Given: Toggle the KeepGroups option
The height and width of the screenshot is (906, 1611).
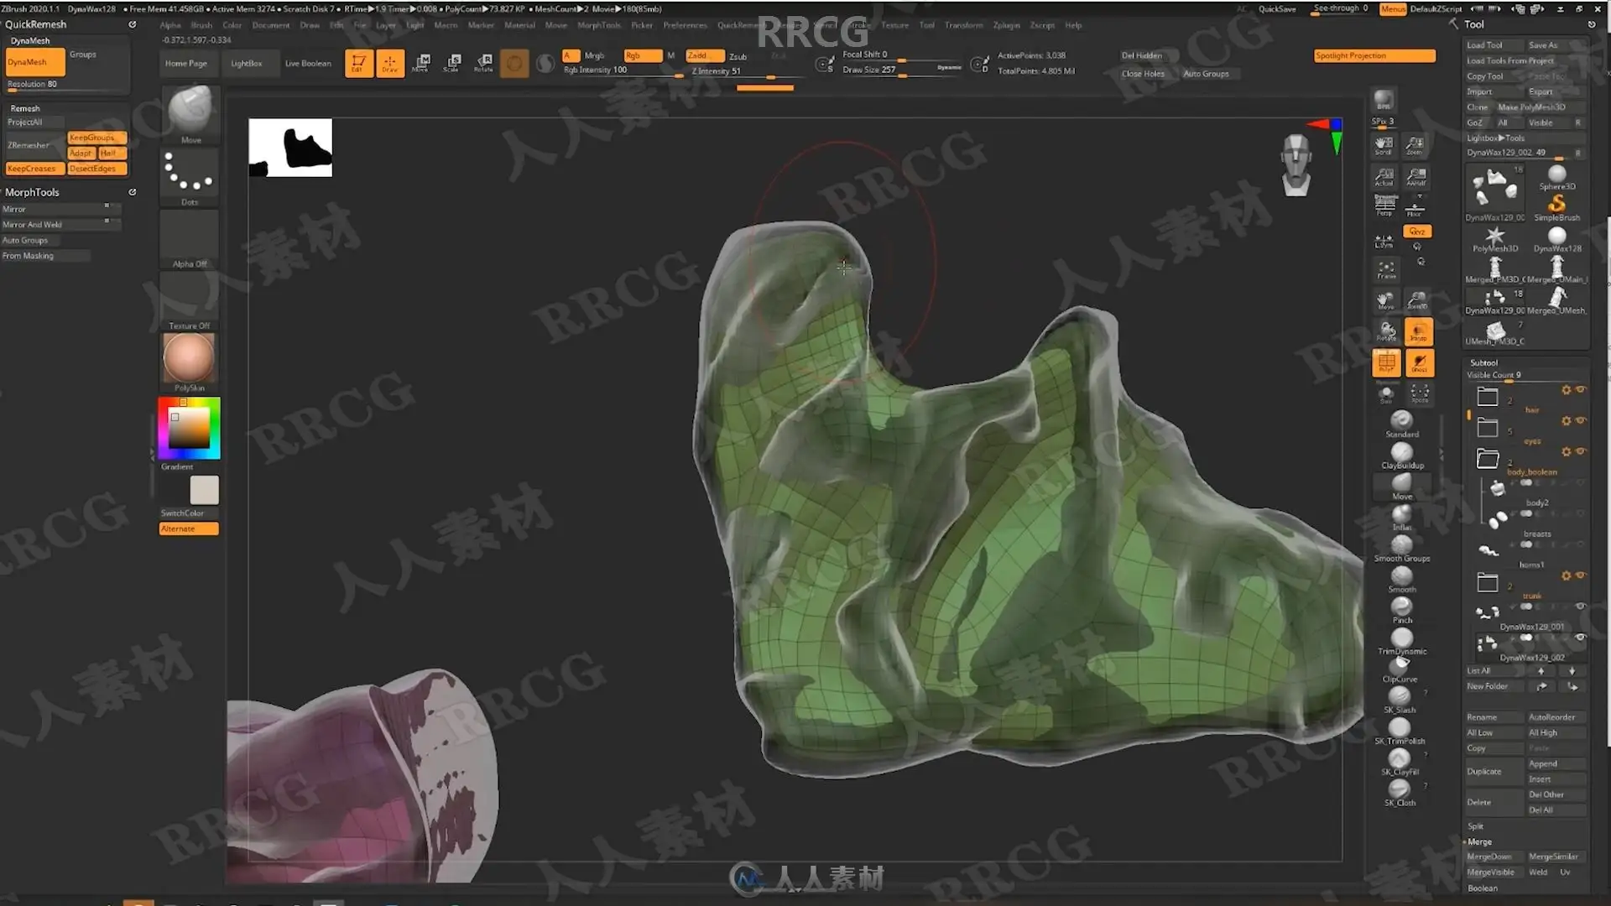Looking at the screenshot, I should (96, 138).
